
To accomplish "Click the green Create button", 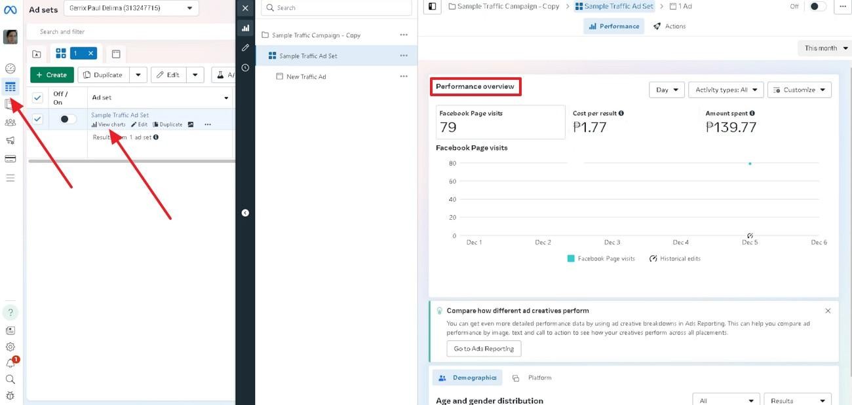I will 52,75.
